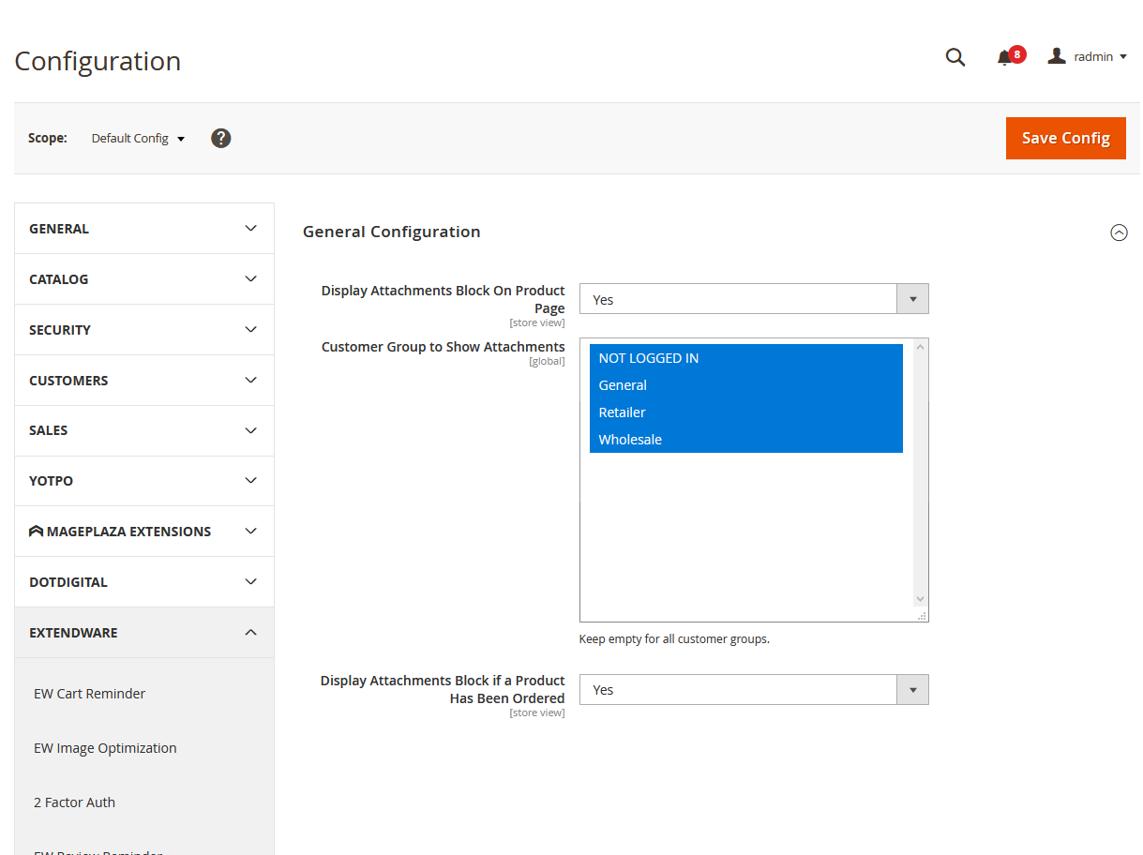Click scroll up arrow in customer group list
Viewport: 1143px width, 855px height.
coord(920,348)
